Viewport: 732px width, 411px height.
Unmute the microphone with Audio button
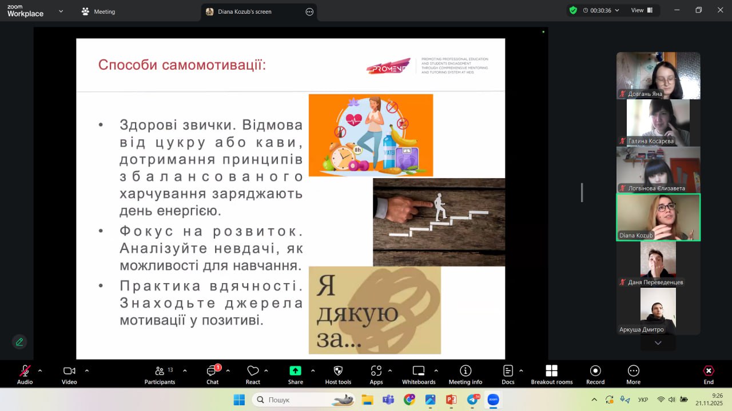pyautogui.click(x=25, y=374)
